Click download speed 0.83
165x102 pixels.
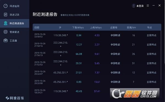[79, 82]
